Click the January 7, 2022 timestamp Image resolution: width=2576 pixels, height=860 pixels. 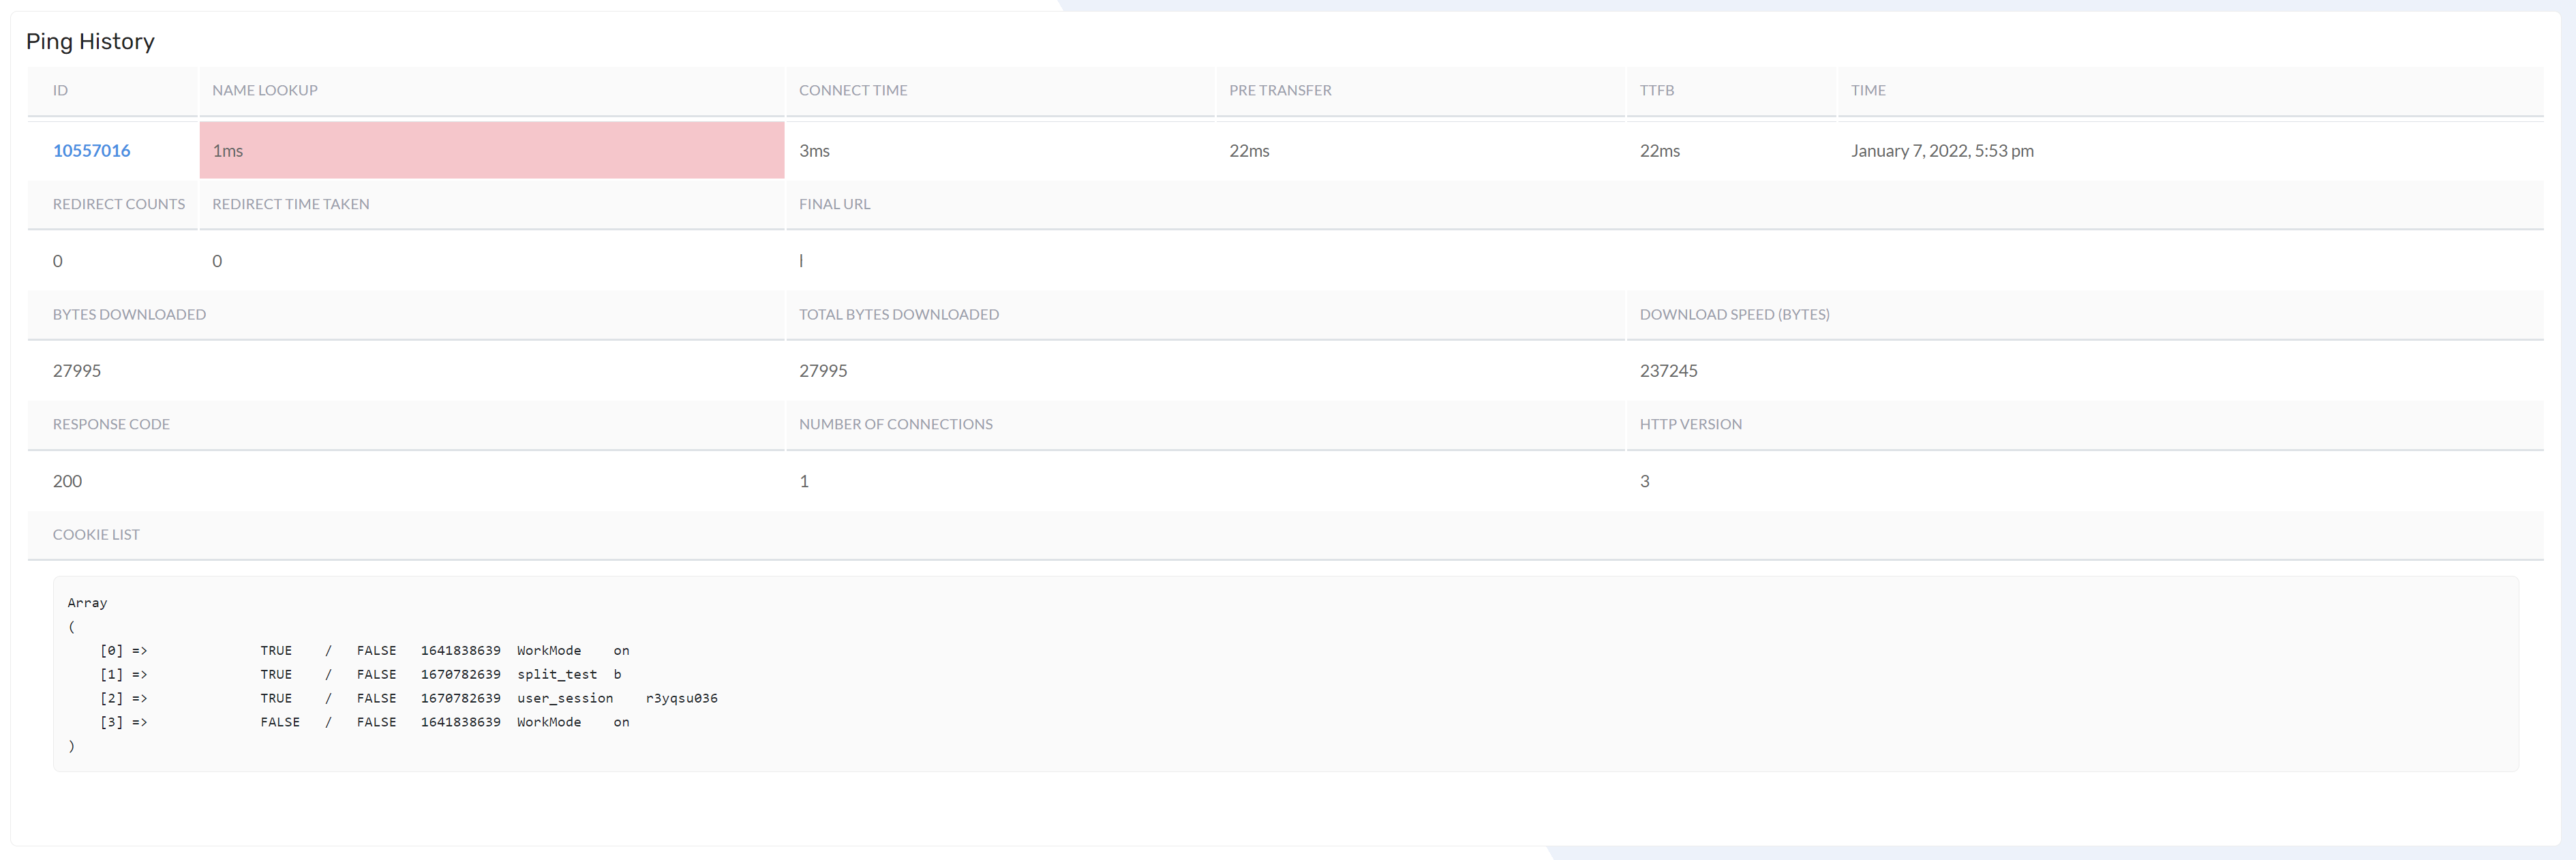(1941, 150)
